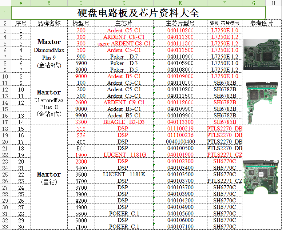Select the row 32 header
The image size is (282, 230).
pos(5,220)
